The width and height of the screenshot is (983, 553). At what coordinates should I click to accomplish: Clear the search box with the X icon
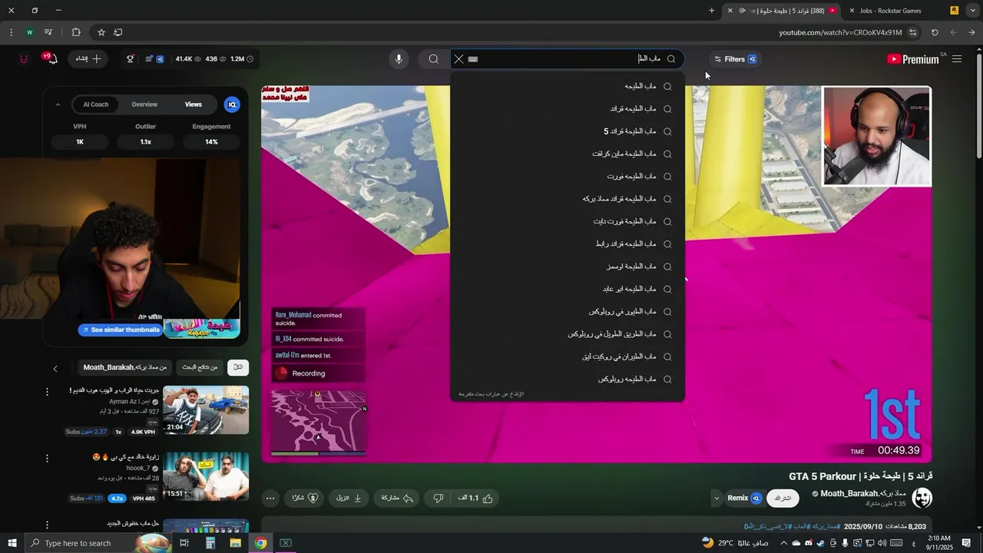point(459,59)
